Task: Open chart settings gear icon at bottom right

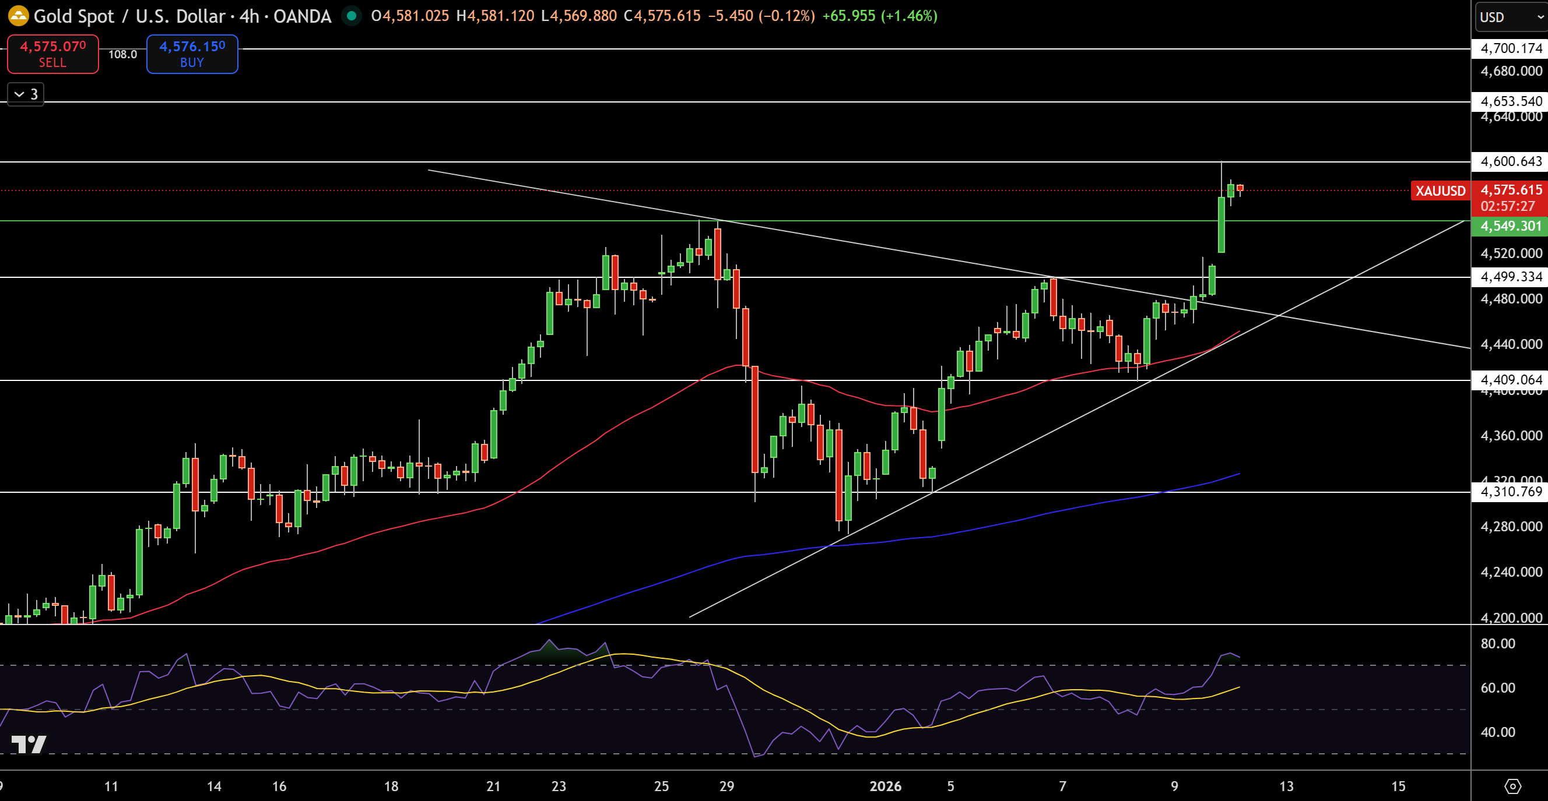Action: 1512,786
